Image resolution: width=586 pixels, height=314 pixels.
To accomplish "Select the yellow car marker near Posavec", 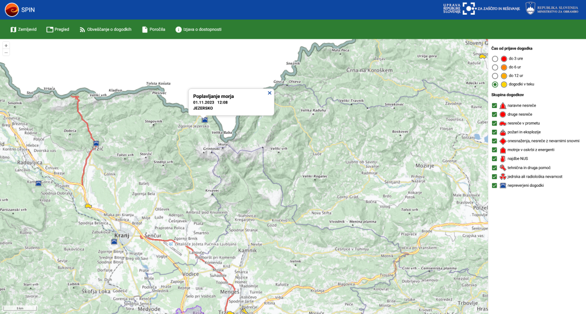I will point(88,206).
